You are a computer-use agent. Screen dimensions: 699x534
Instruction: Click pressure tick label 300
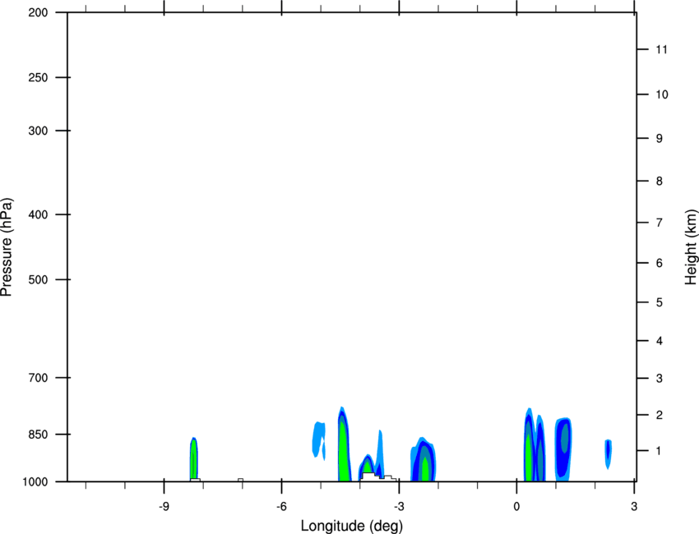[38, 131]
